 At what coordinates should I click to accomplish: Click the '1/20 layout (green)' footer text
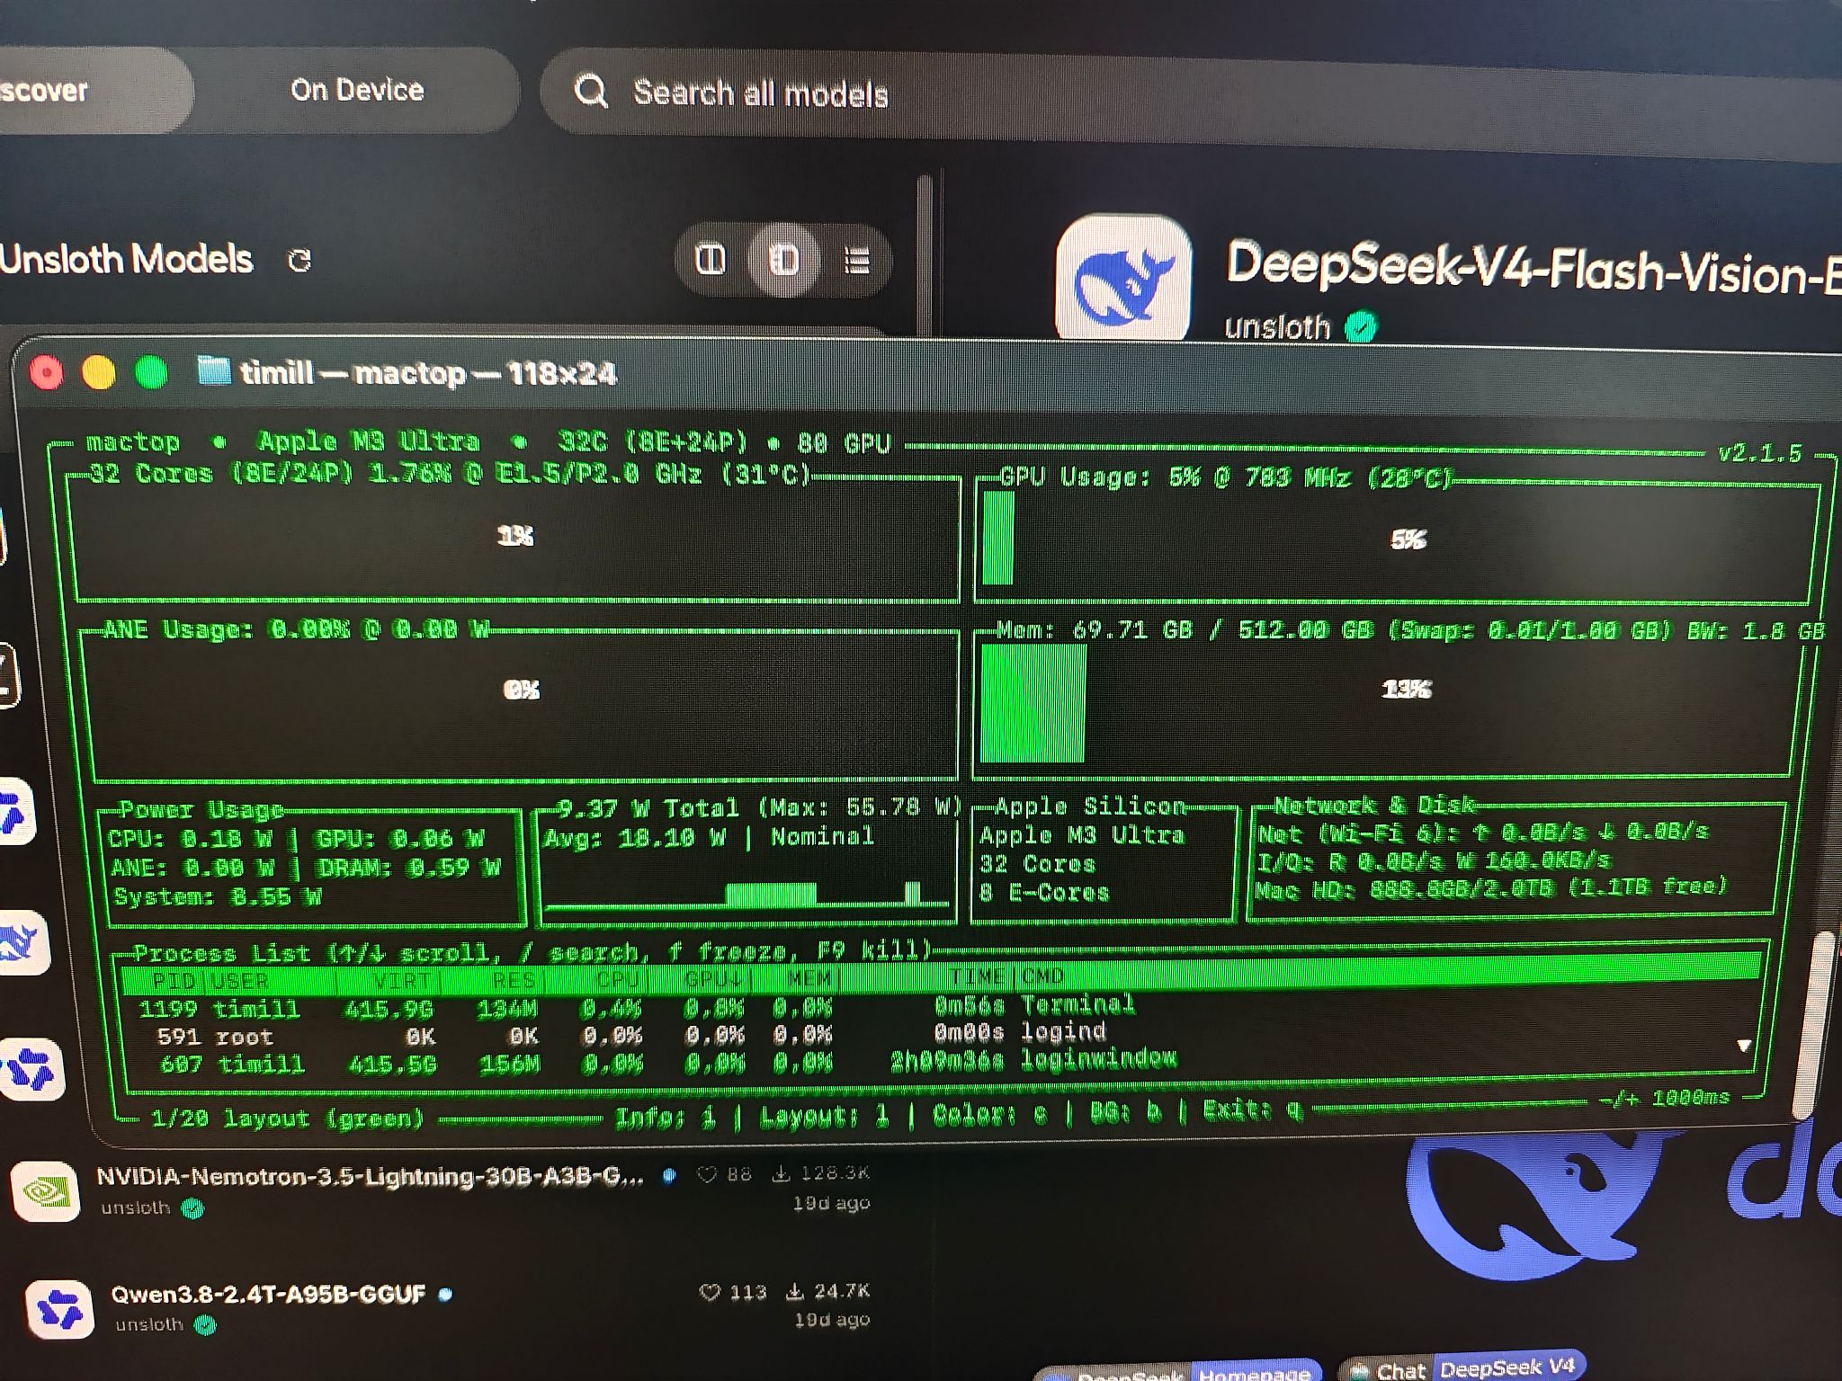288,1118
